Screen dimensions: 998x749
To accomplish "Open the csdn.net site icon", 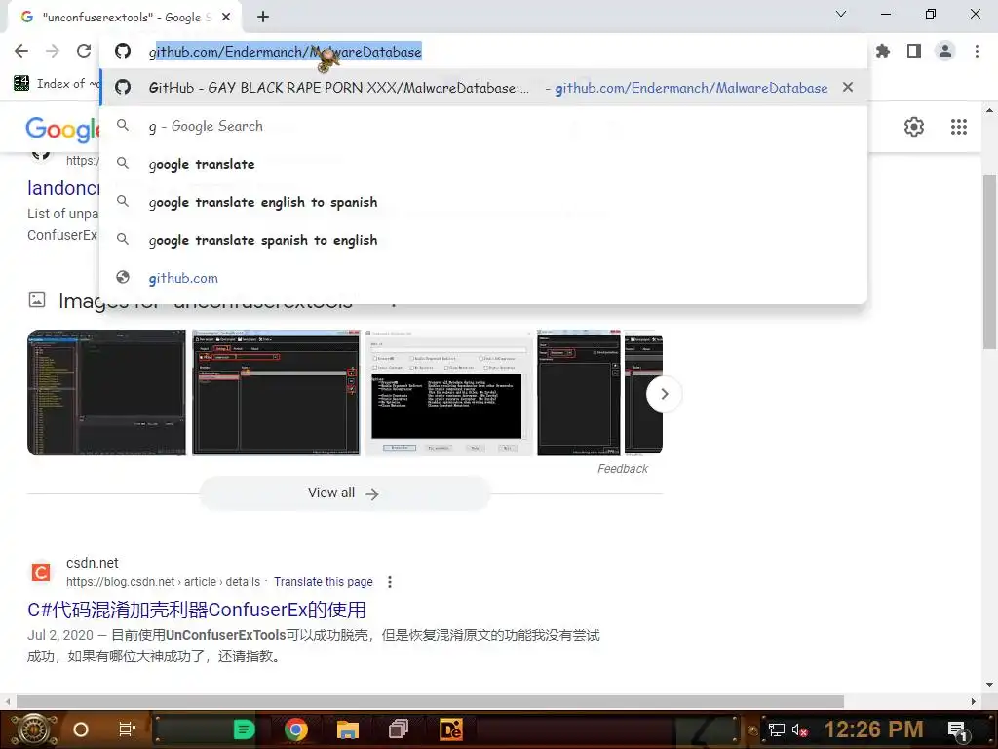I will [41, 572].
